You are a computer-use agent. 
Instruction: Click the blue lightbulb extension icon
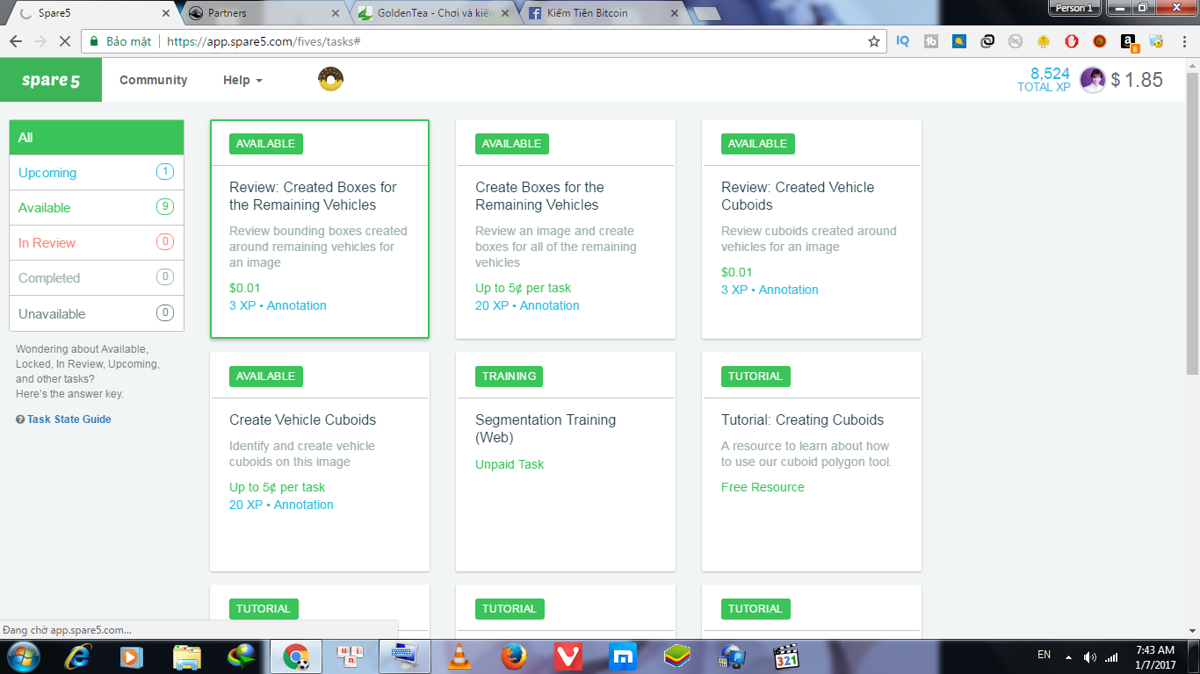(x=959, y=41)
